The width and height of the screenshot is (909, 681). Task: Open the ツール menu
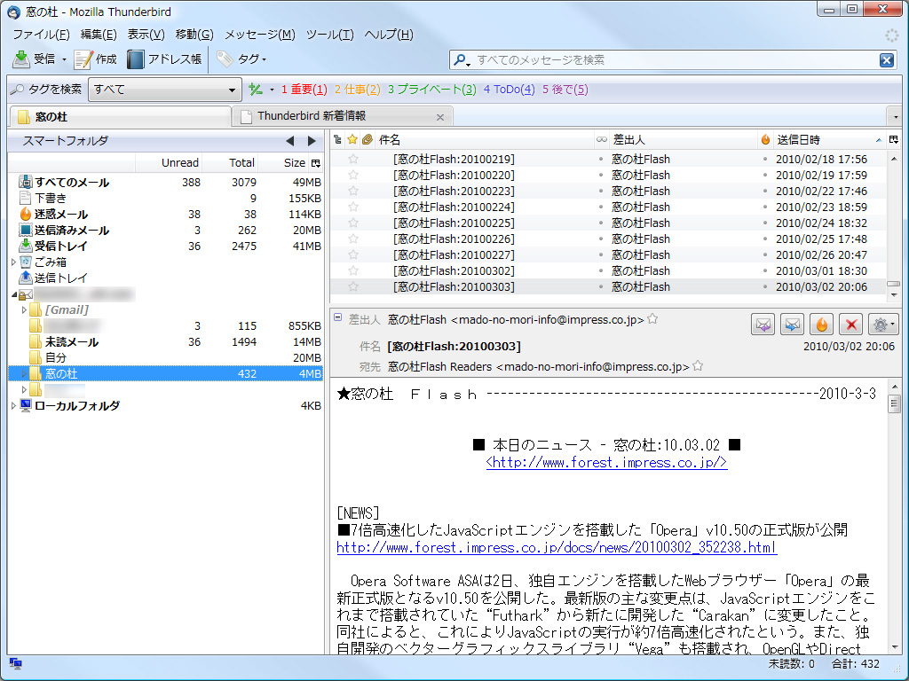click(x=329, y=34)
